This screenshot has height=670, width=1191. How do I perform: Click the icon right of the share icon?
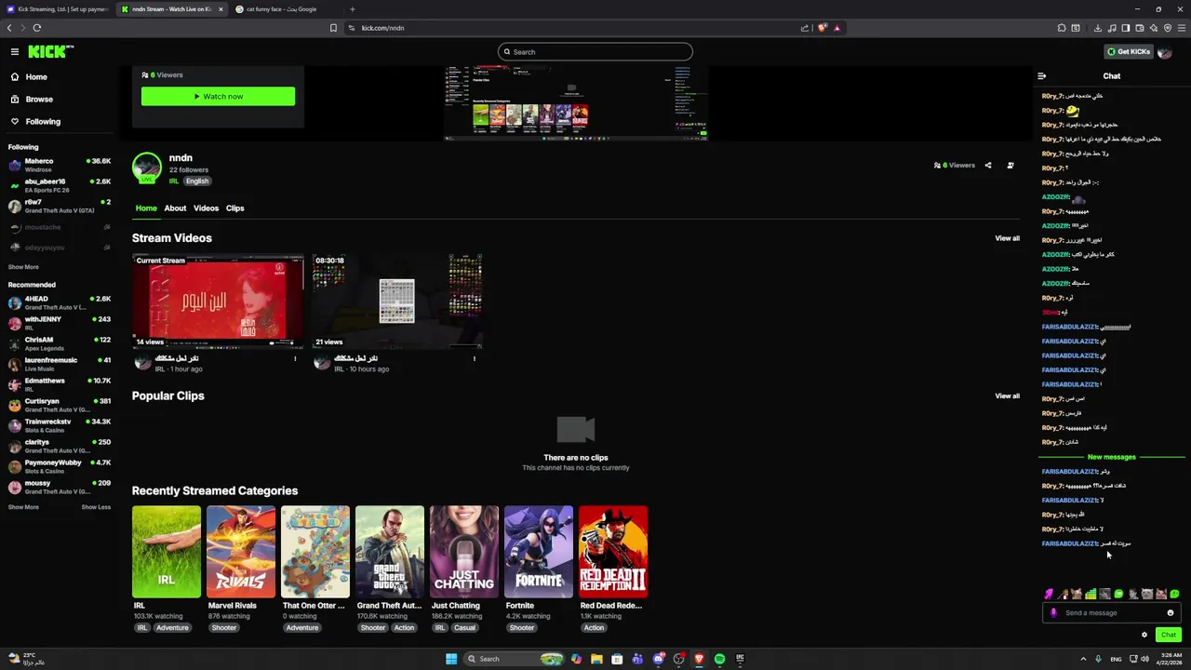1010,166
